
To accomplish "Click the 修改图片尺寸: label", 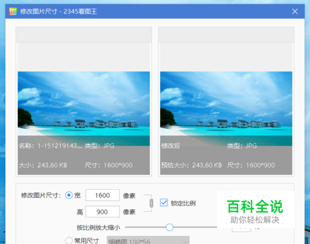I will [x=41, y=195].
